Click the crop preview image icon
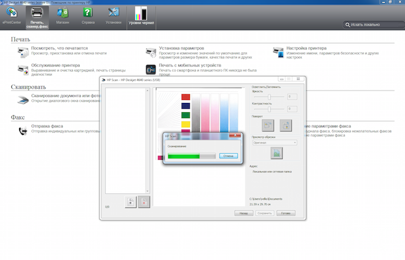The width and height of the screenshot is (405, 260). click(276, 153)
